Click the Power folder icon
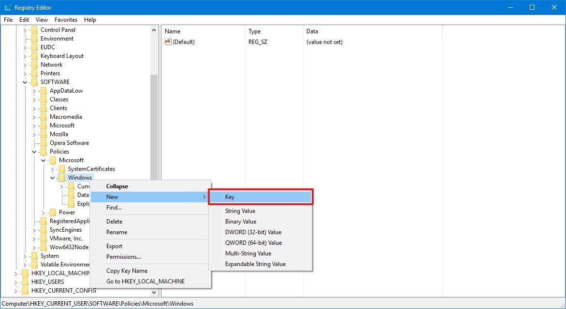 (54, 212)
